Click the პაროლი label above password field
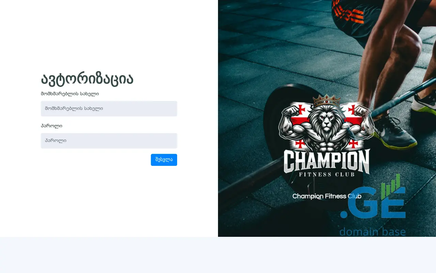436x273 pixels. tap(51, 126)
